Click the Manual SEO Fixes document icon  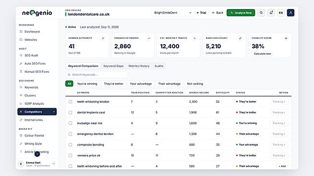coord(21,72)
